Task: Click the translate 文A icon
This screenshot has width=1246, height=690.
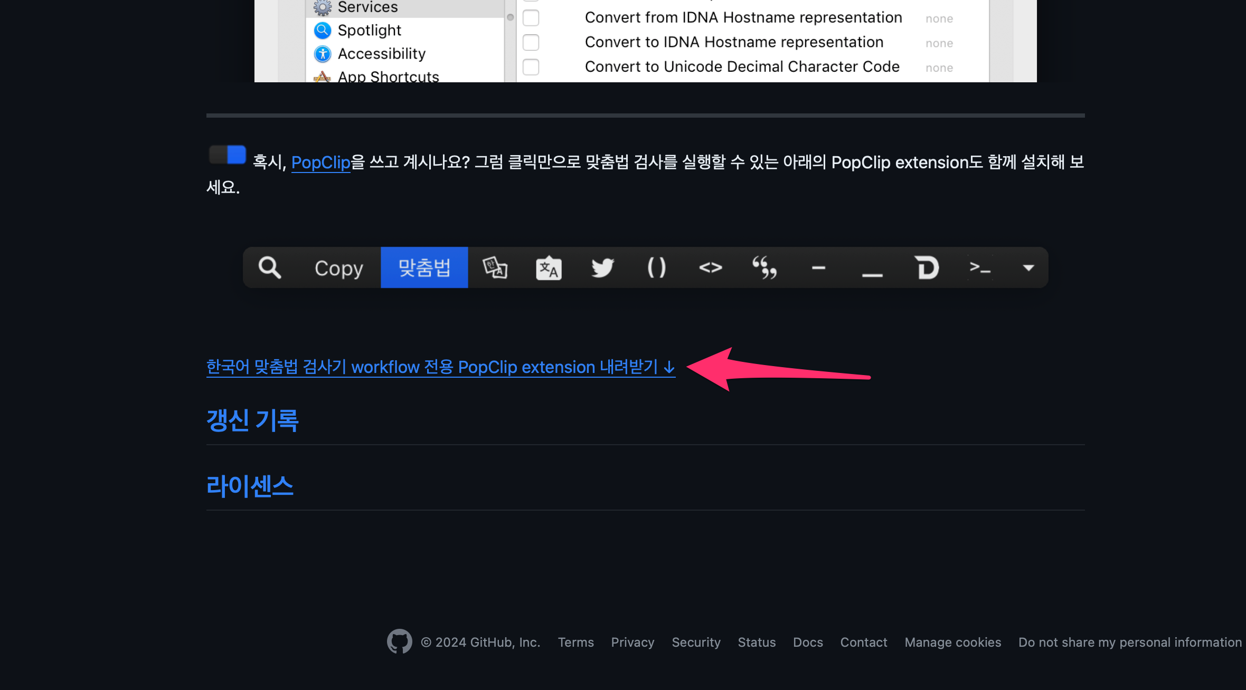Action: coord(549,268)
